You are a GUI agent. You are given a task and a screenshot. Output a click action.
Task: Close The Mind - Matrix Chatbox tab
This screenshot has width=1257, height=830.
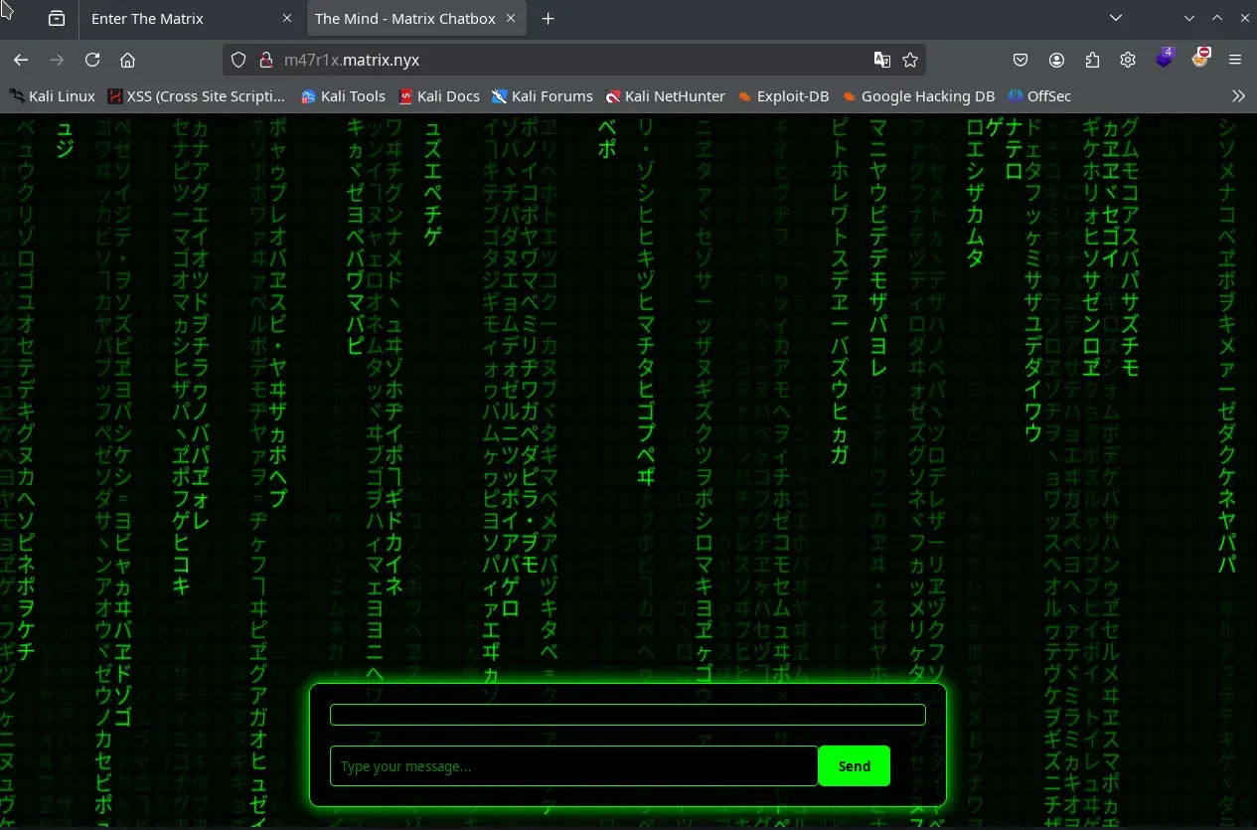click(511, 19)
